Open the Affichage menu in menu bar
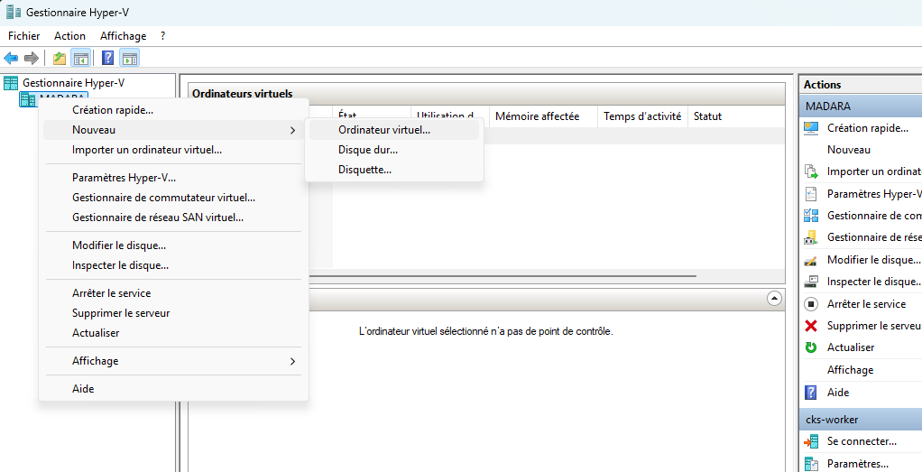This screenshot has width=922, height=472. tap(123, 36)
